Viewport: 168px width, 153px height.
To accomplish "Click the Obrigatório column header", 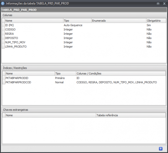I will tap(156, 21).
